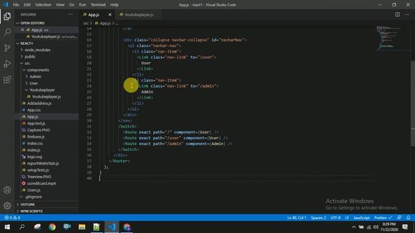Image resolution: width=415 pixels, height=233 pixels.
Task: Change indentation via Spaces: 2
Action: pos(318,217)
